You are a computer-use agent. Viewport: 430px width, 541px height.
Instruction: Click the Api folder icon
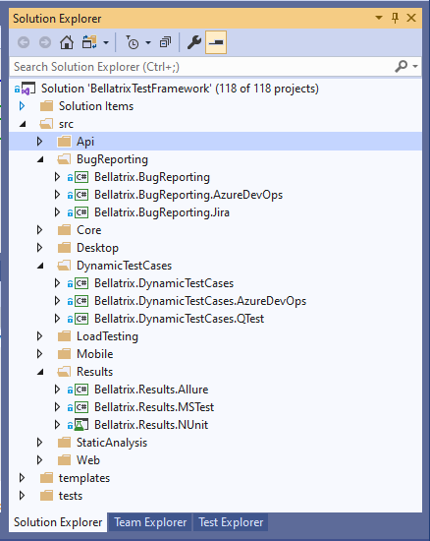click(65, 142)
